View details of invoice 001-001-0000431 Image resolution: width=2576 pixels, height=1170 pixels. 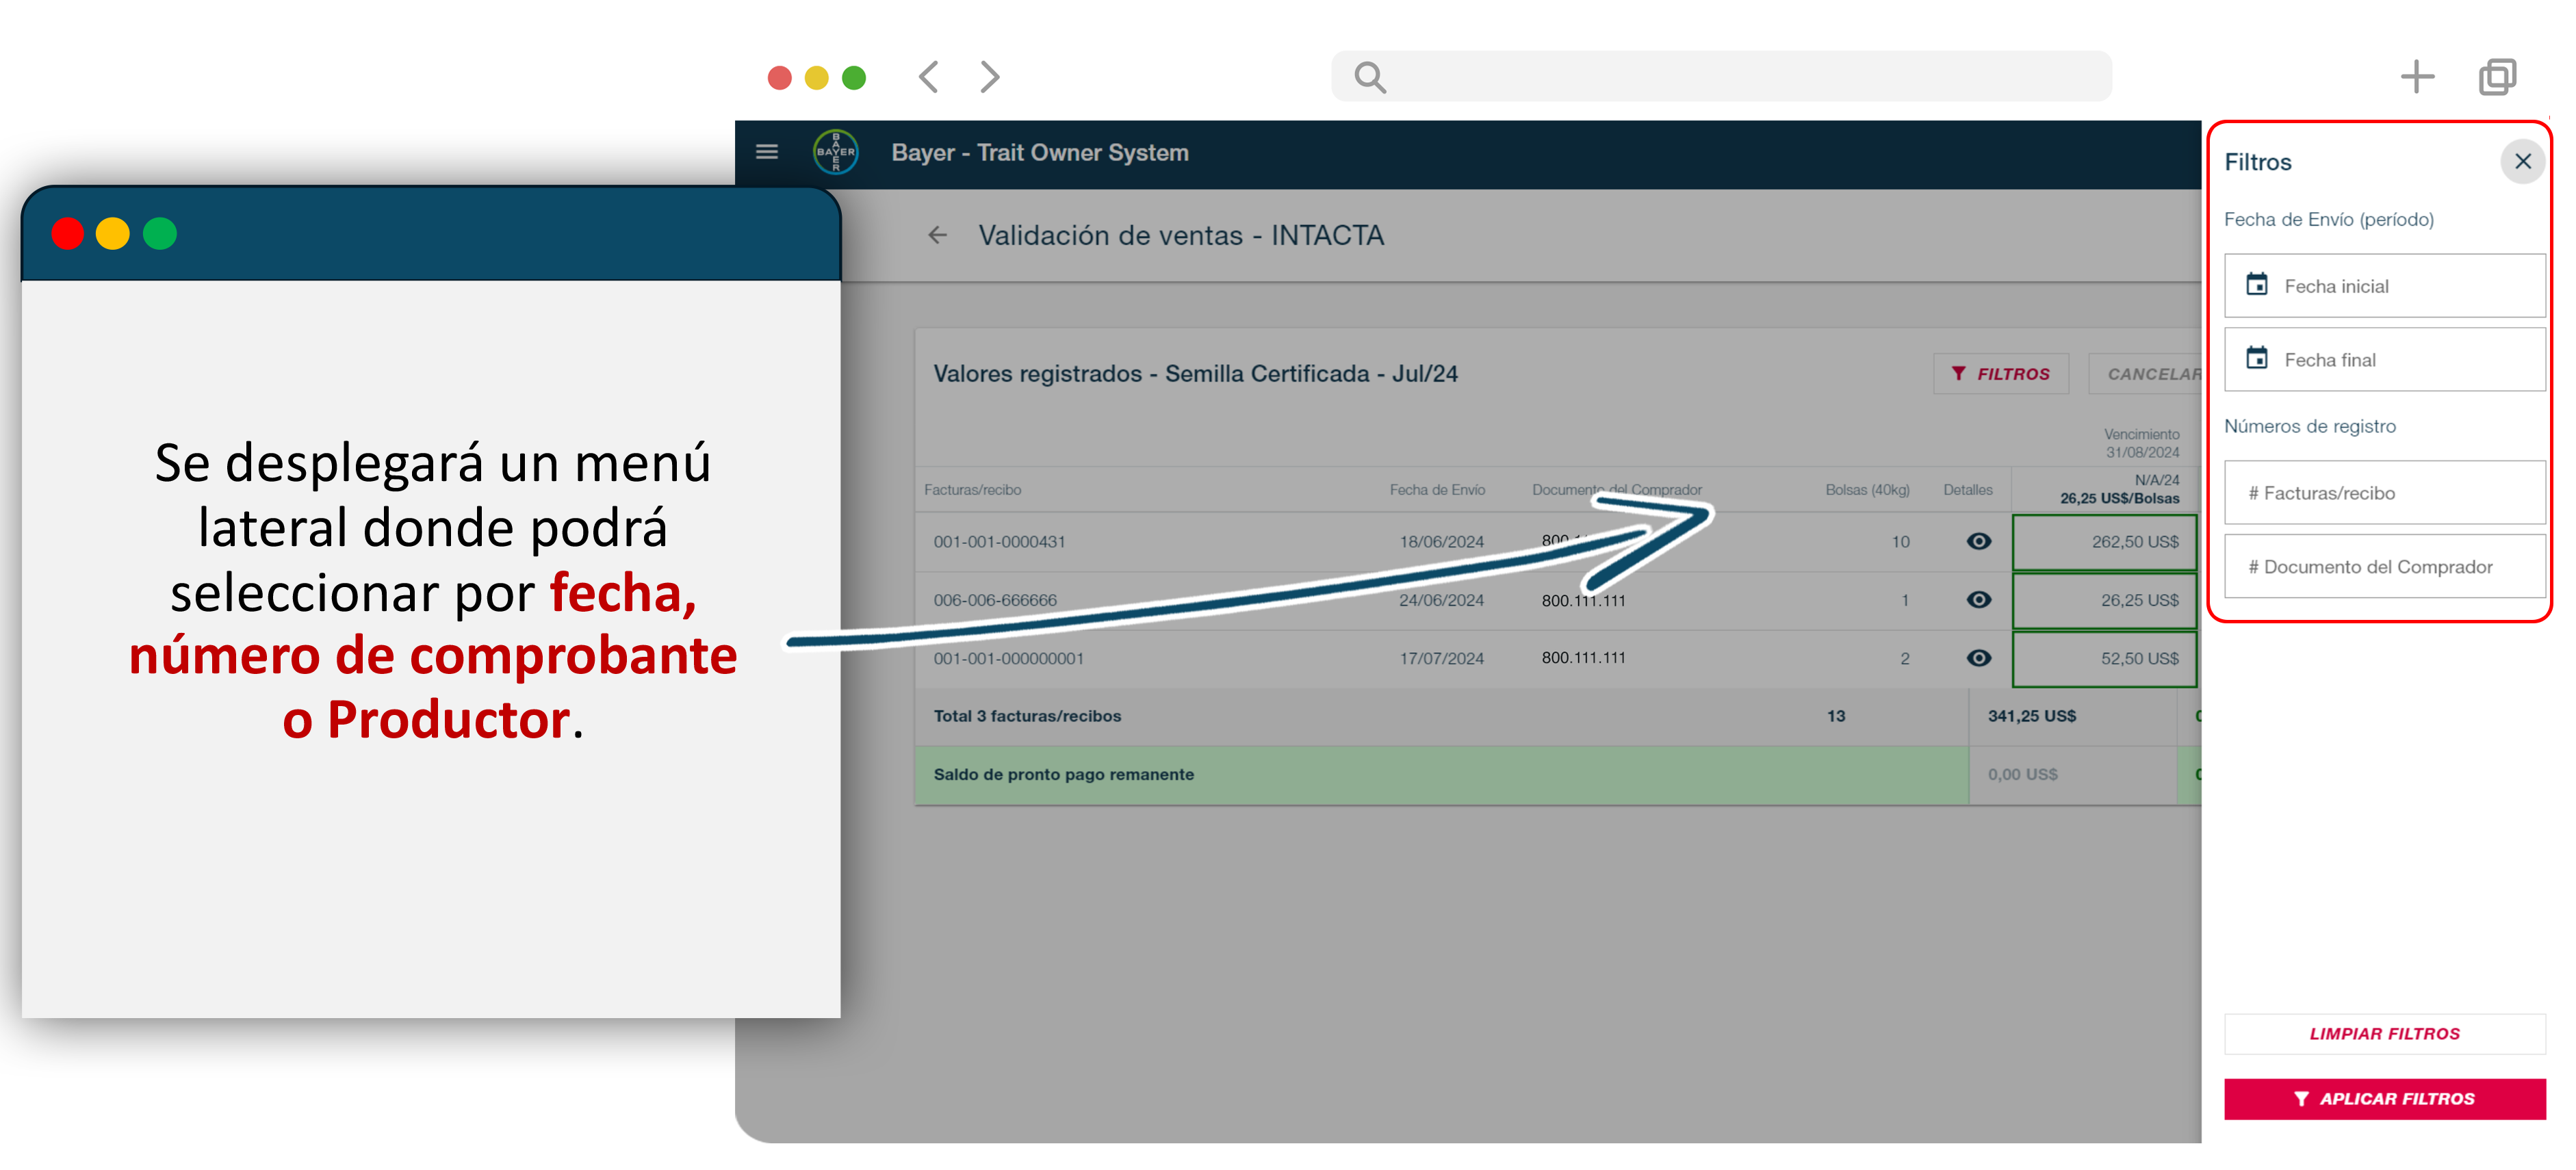pyautogui.click(x=1978, y=541)
